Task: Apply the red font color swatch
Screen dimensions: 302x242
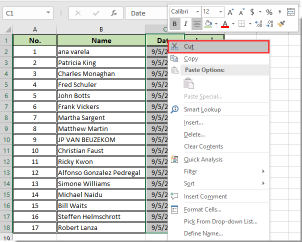Action: [225, 23]
